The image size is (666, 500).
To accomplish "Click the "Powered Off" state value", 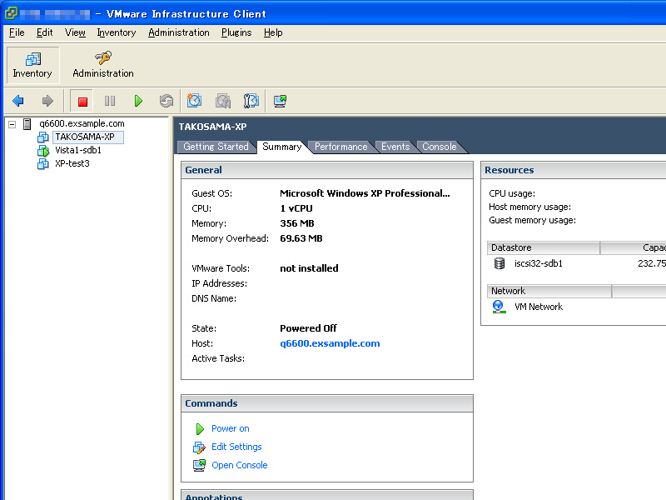I will pyautogui.click(x=308, y=328).
